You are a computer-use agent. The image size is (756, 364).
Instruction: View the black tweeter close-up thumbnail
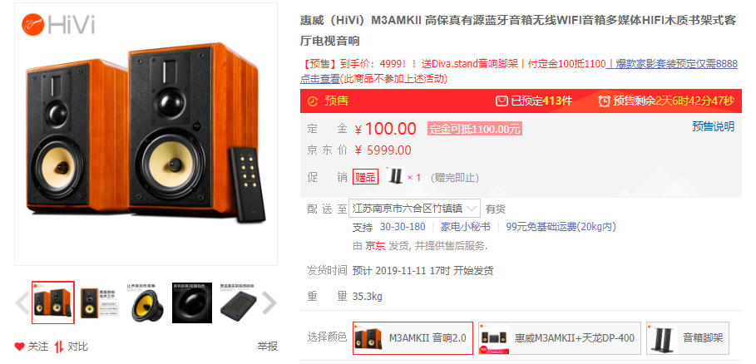[192, 303]
